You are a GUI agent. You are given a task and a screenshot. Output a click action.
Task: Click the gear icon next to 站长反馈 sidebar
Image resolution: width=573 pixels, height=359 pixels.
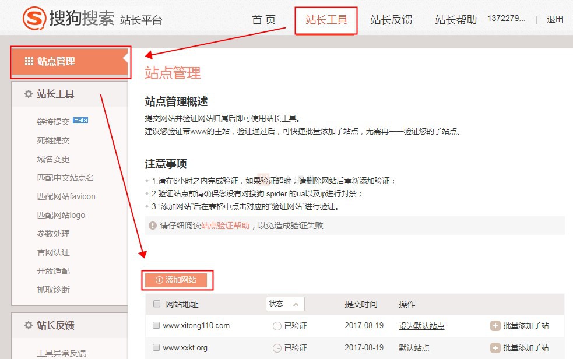[x=29, y=325]
